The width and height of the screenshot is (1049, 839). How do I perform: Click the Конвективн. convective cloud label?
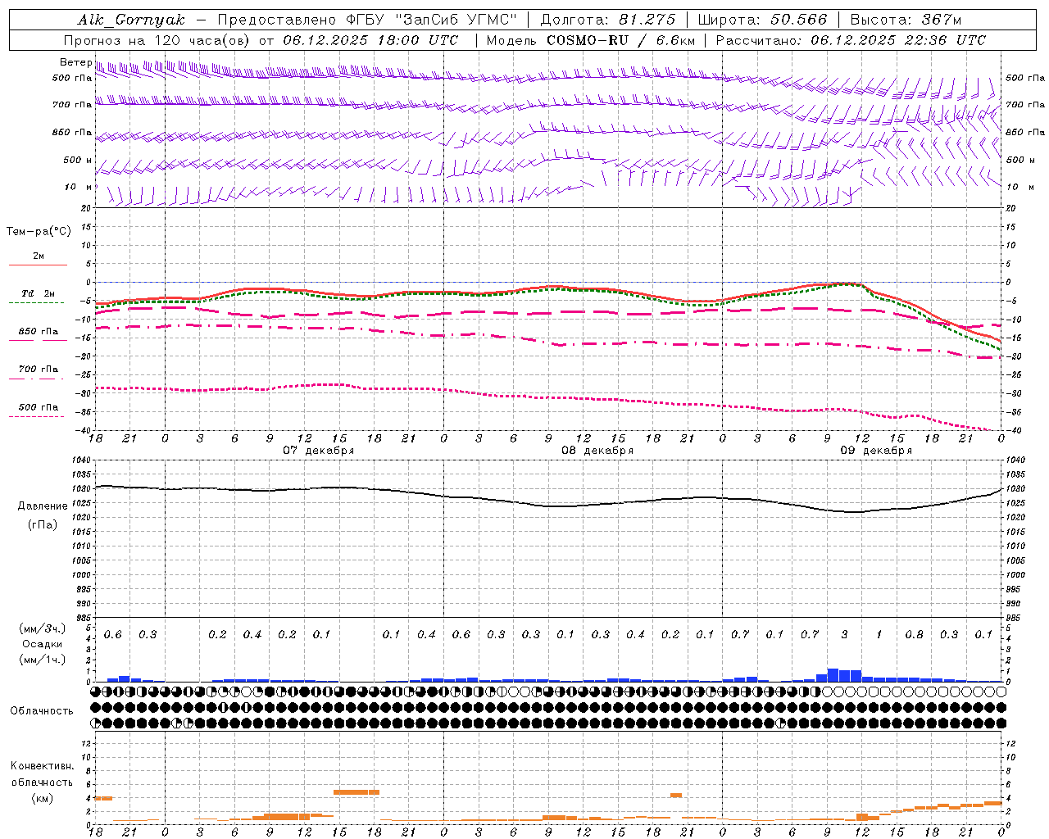point(42,766)
